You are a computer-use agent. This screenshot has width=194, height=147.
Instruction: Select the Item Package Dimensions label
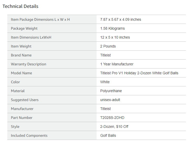(x=40, y=19)
